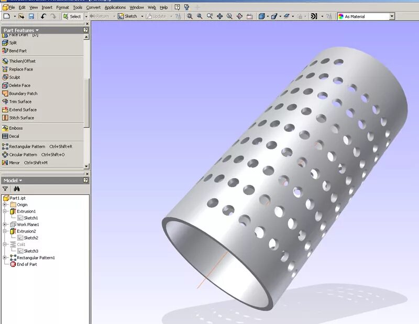Screen dimensions: 419x324
Task: Collapse the Extrusion2 node
Action: (5, 231)
